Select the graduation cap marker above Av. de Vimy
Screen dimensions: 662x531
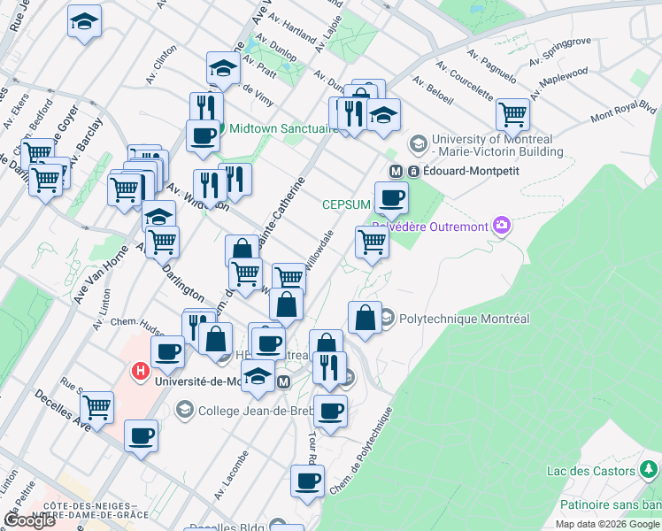click(x=223, y=68)
